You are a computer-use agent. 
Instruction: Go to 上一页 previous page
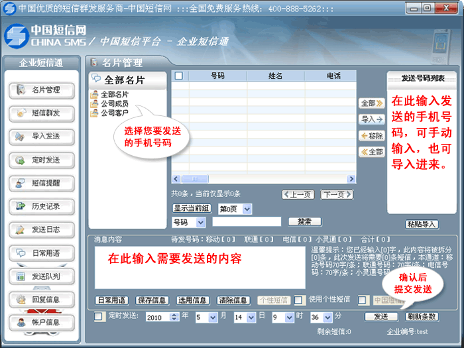(x=298, y=195)
